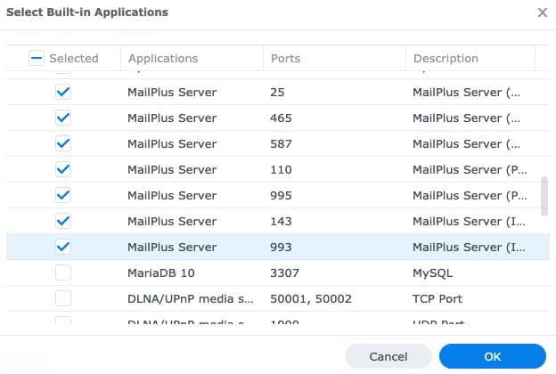The height and width of the screenshot is (374, 556).
Task: Uncheck MailPlus Server port 143 checkbox
Action: click(x=63, y=221)
